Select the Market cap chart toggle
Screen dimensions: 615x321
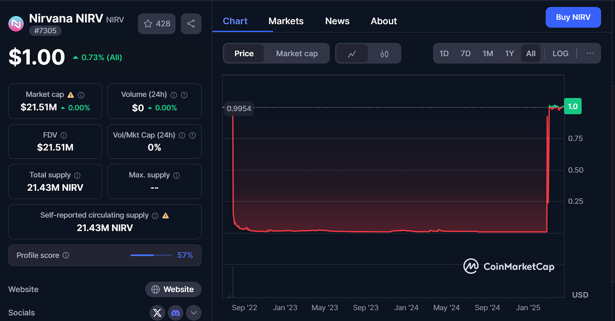[x=297, y=53]
